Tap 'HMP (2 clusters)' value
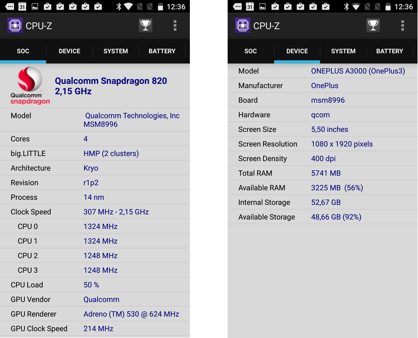Image resolution: width=418 pixels, height=338 pixels. tap(111, 154)
